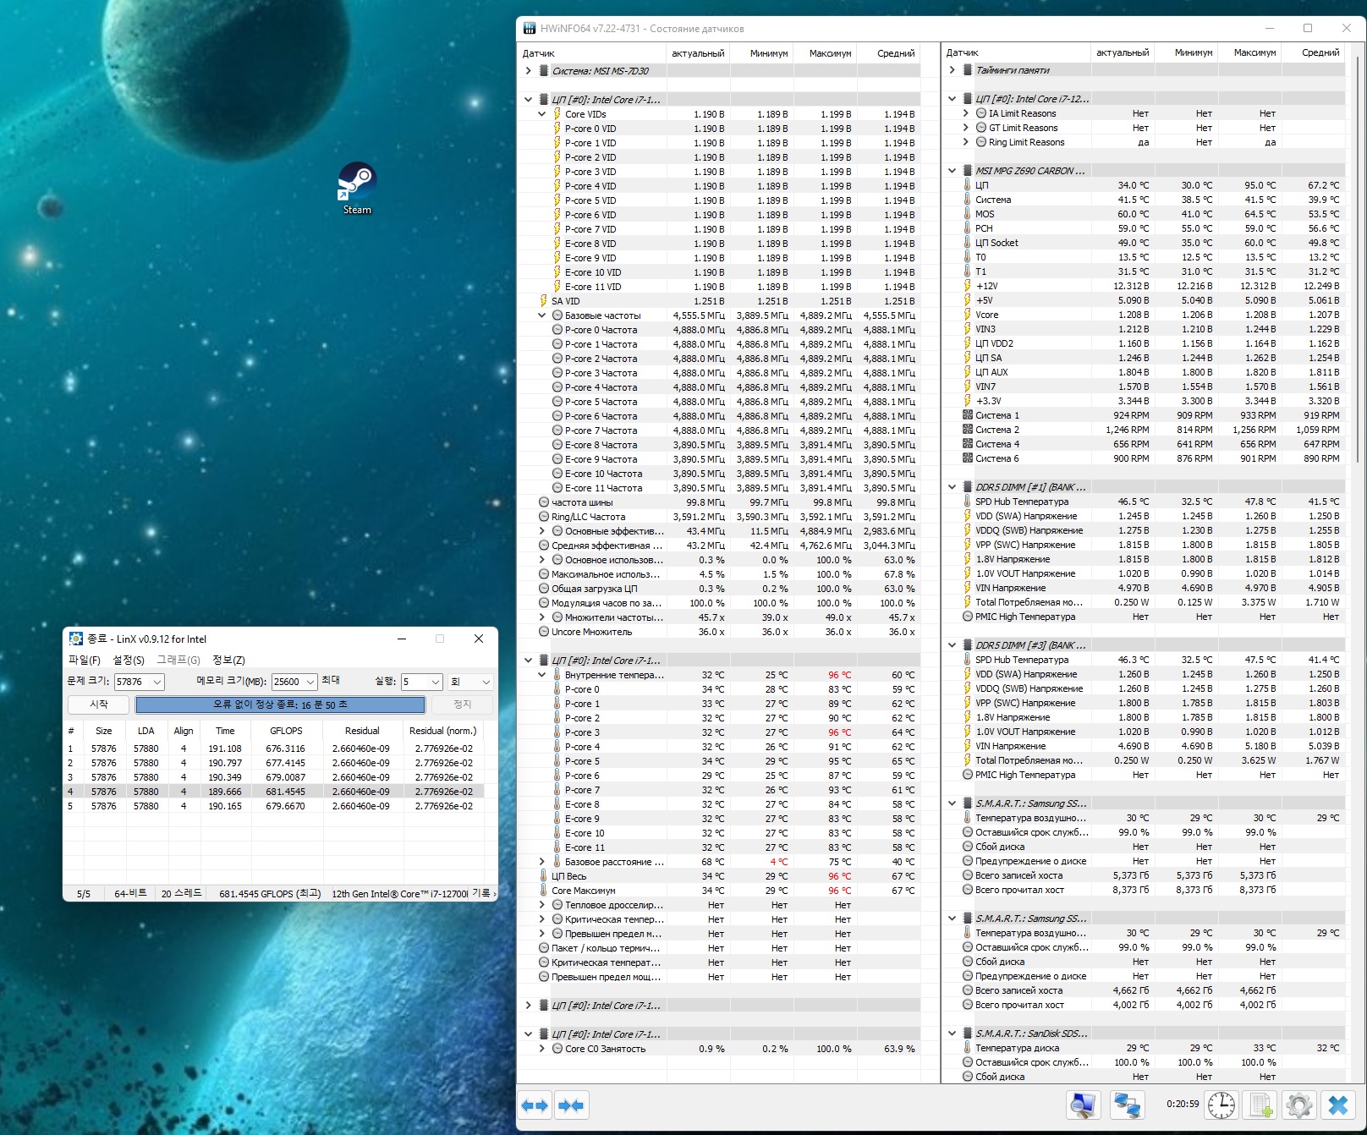Start logging with the sheet-plus icon
Viewport: 1367px width, 1135px height.
click(x=1261, y=1105)
